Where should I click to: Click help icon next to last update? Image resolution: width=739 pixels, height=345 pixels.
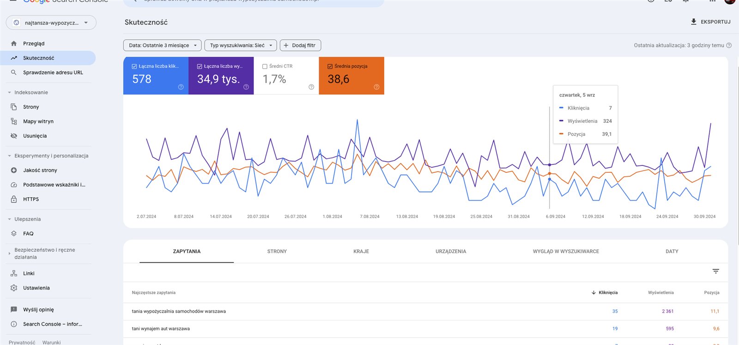pos(729,45)
